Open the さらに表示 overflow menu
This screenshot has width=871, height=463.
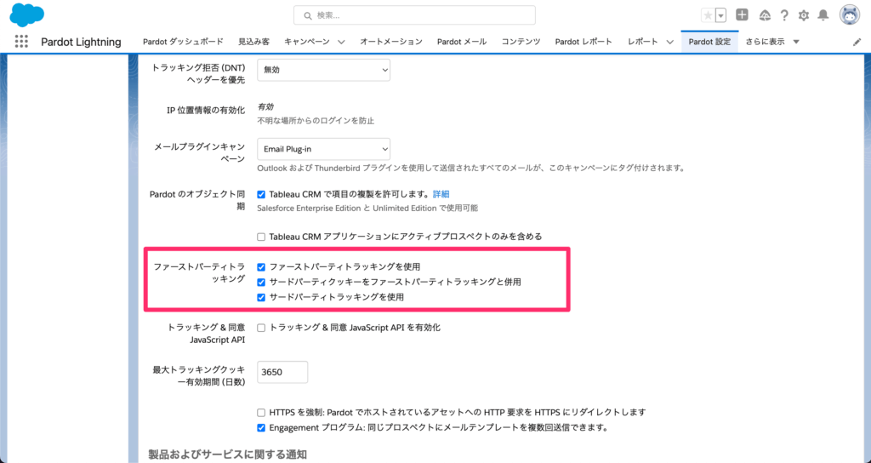pyautogui.click(x=772, y=42)
